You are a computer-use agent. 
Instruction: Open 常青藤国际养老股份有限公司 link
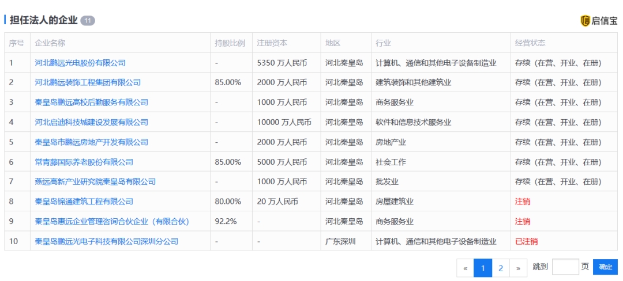(84, 162)
